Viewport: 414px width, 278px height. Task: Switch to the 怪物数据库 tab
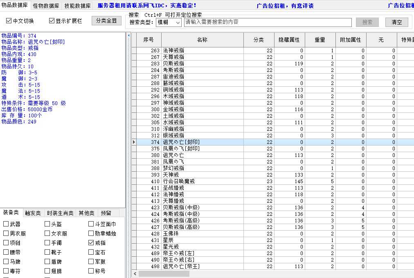click(46, 6)
